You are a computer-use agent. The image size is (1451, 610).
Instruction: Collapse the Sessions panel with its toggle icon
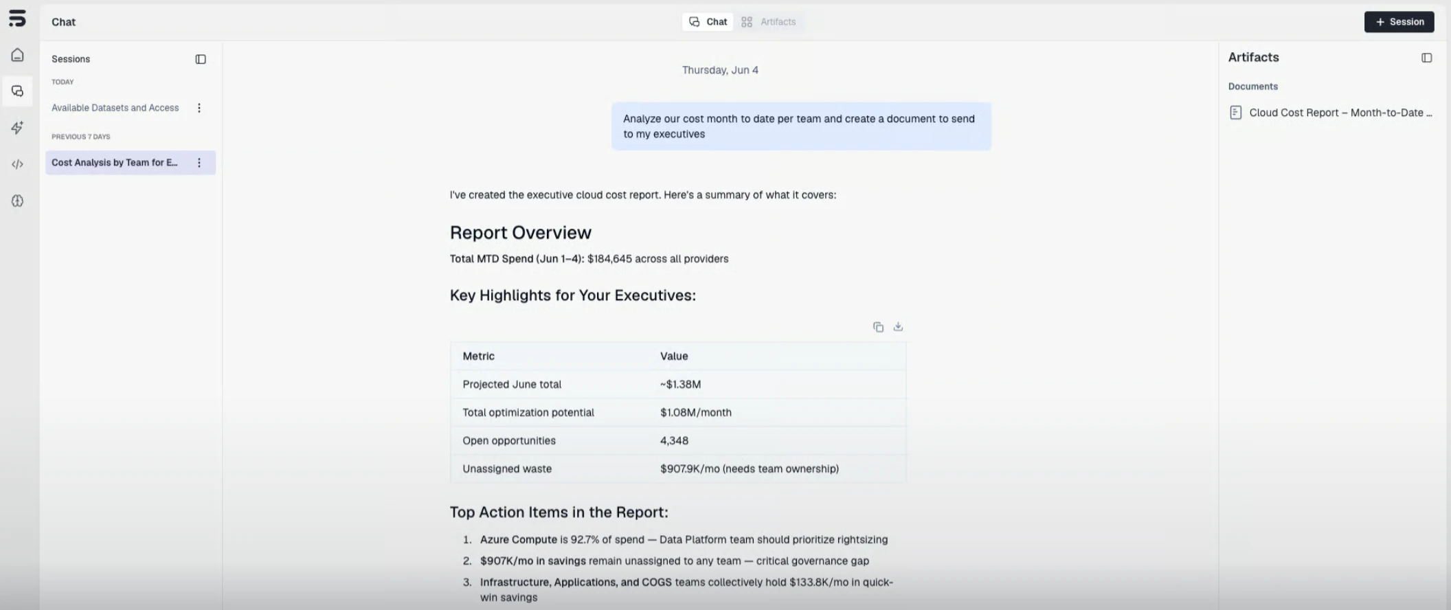[201, 59]
